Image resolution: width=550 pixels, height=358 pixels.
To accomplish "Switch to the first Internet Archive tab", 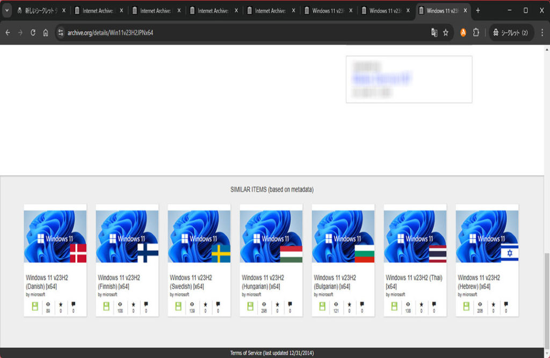I will [x=97, y=11].
